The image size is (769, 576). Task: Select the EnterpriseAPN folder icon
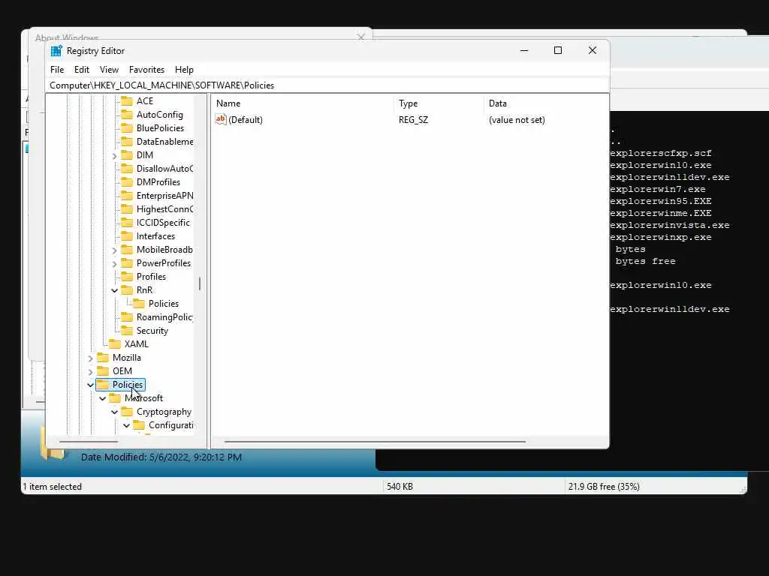(x=127, y=196)
